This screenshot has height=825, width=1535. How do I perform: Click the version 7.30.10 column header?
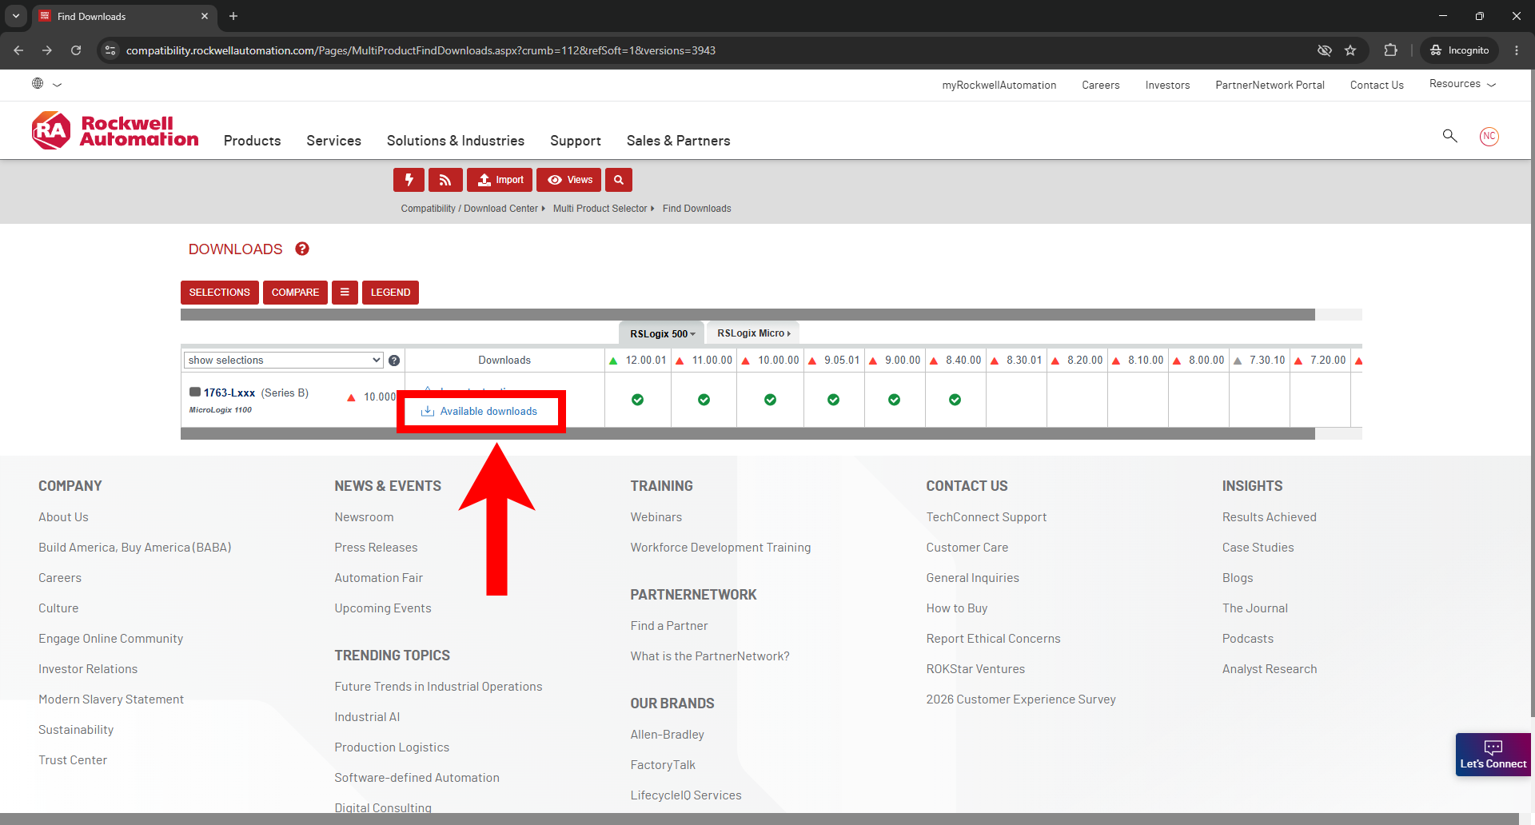click(x=1259, y=361)
